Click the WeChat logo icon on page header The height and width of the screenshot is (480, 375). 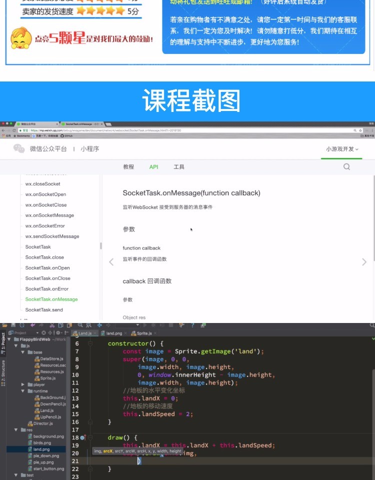(x=19, y=148)
